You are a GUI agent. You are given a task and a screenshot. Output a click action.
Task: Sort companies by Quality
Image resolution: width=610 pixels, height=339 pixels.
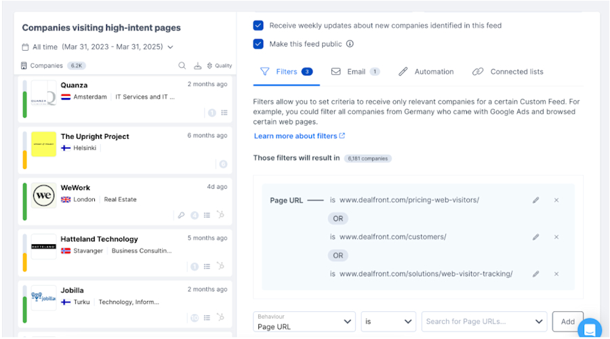220,66
